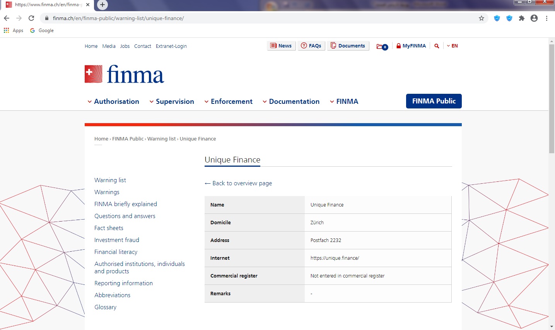555x330 pixels.
Task: Click FINMA Public in the breadcrumb
Action: tap(128, 139)
